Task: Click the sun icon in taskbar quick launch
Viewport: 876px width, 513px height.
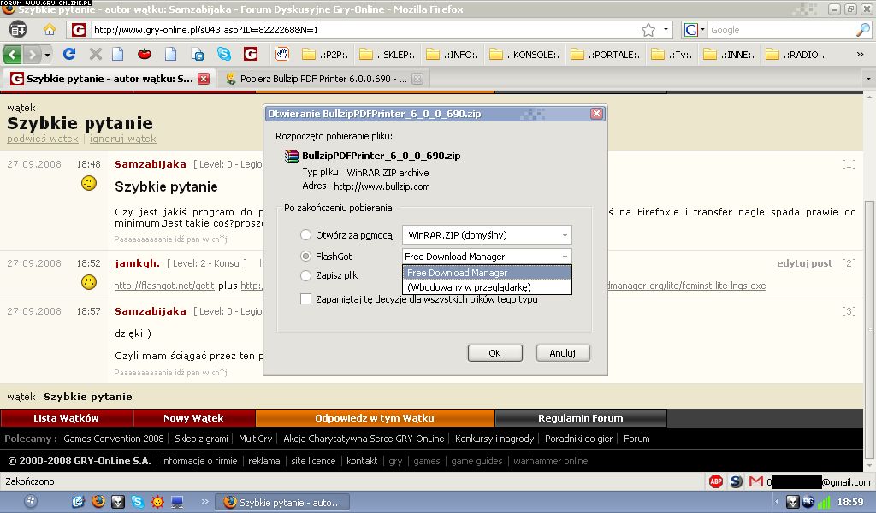Action: [157, 502]
